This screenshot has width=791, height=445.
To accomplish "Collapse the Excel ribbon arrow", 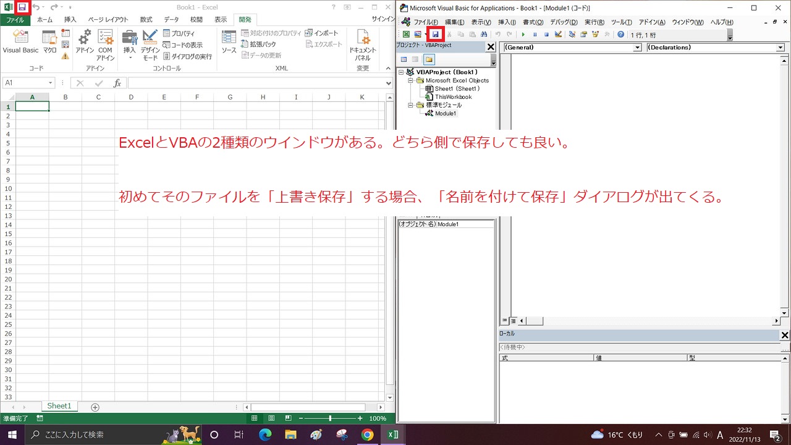I will click(389, 68).
